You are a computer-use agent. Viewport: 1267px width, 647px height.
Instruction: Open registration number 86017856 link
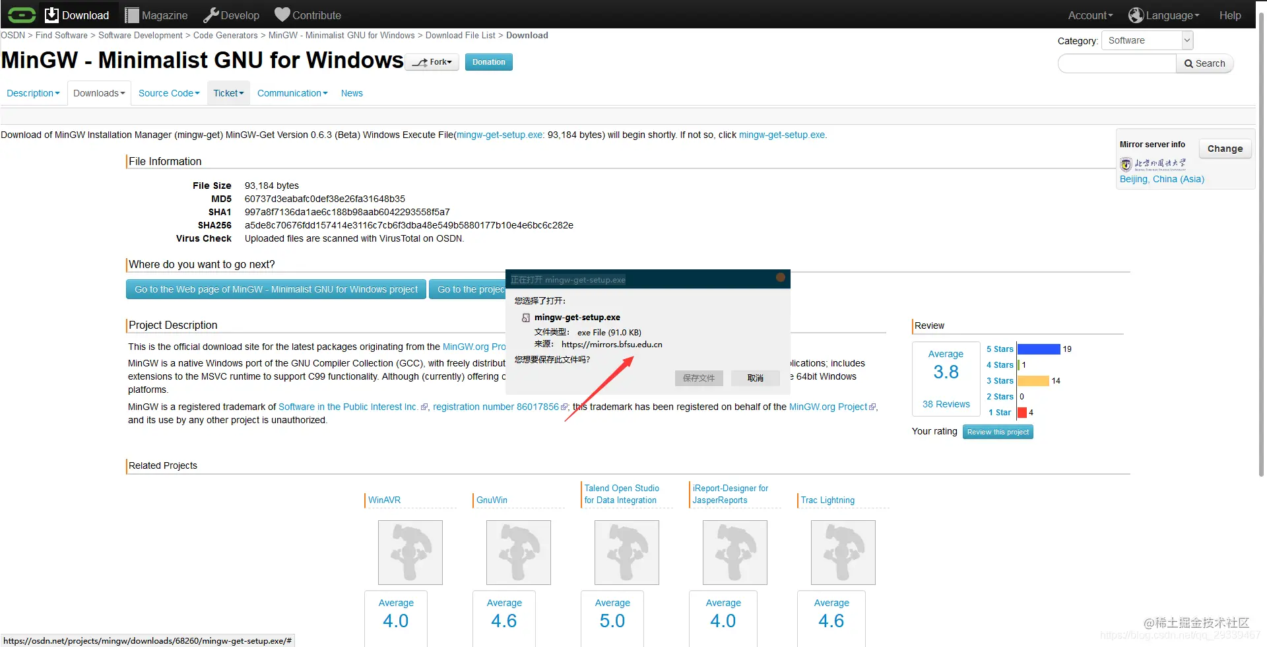pos(496,407)
